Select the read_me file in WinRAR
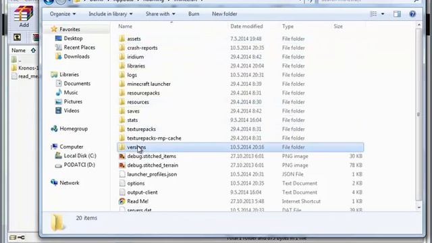 click(x=25, y=76)
